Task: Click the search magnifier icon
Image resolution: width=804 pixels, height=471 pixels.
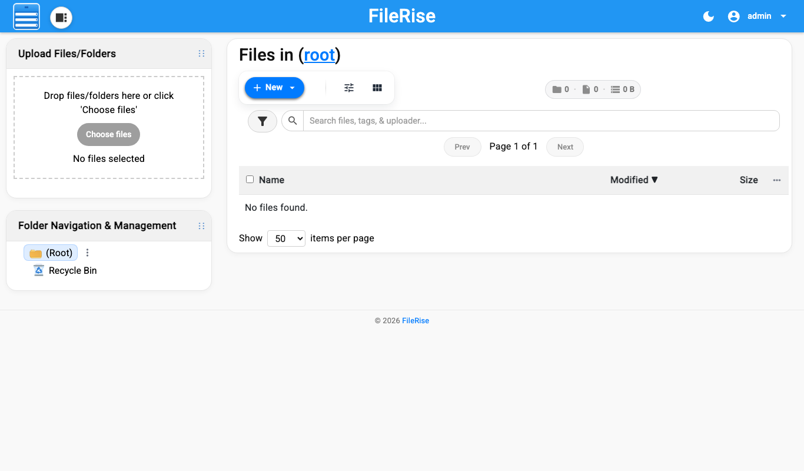Action: click(293, 121)
